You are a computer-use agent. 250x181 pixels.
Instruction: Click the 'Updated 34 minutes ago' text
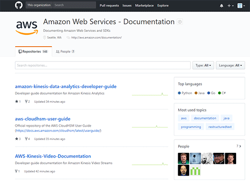pos(50,101)
